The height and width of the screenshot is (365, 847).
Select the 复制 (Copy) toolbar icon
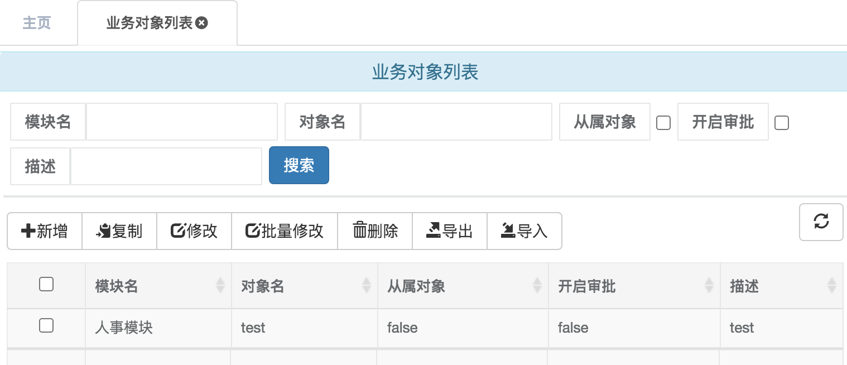tap(103, 230)
